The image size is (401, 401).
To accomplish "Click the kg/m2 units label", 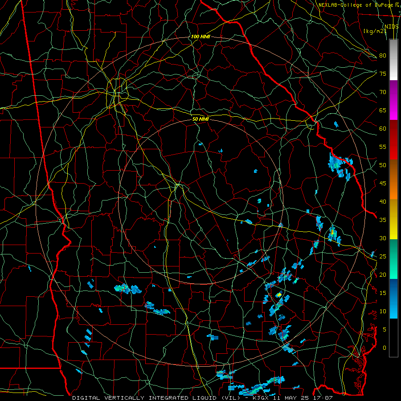I will [375, 31].
